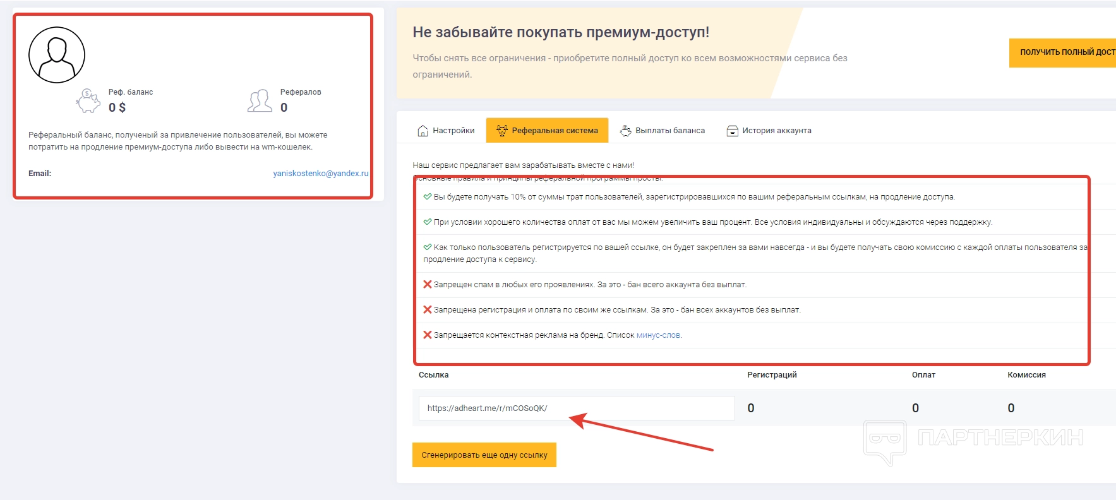Click the 'Ссылка' column header
The height and width of the screenshot is (500, 1116).
(434, 375)
